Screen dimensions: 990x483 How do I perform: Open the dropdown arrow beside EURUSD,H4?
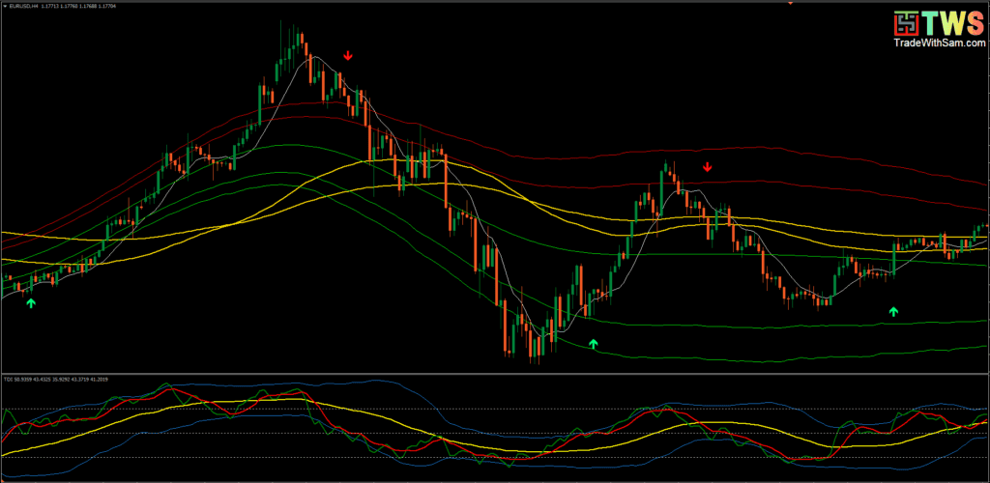(5, 7)
